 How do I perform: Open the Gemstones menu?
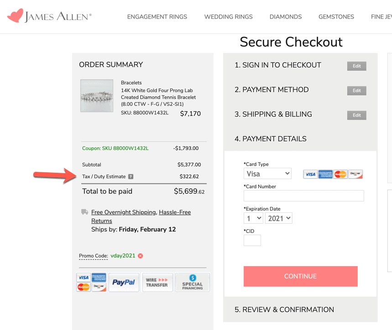(336, 17)
